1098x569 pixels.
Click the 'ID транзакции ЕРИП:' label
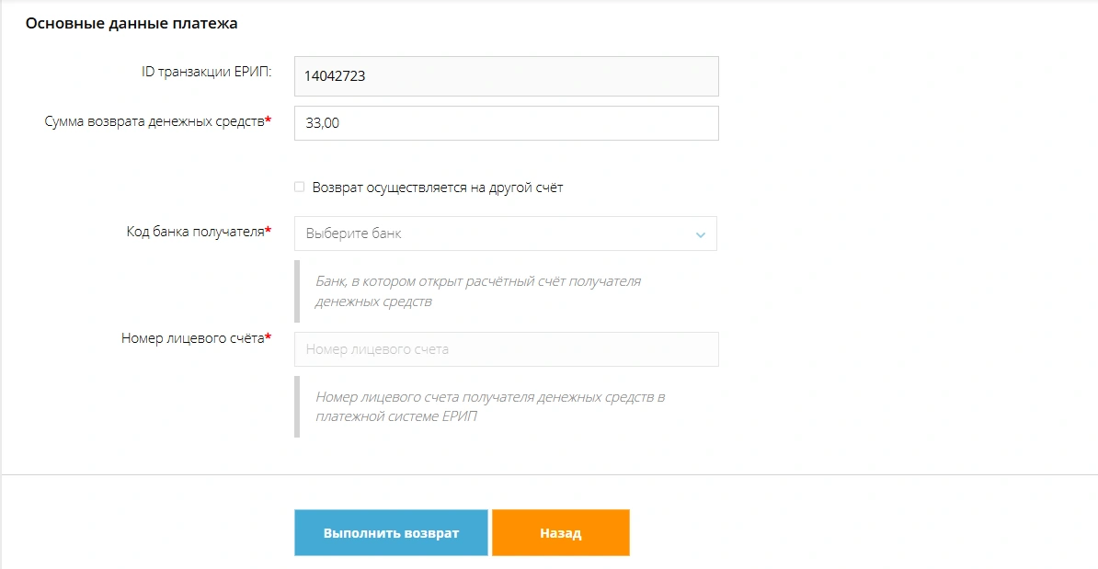point(207,73)
